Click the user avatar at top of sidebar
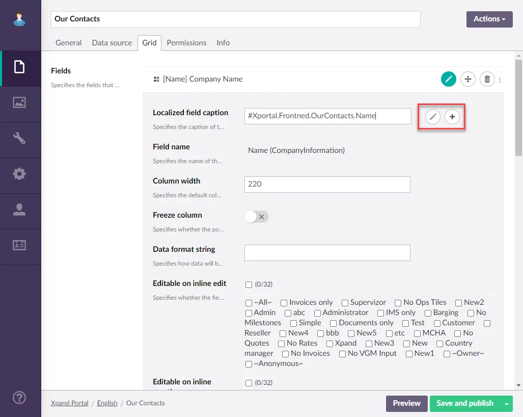The width and height of the screenshot is (523, 417). [19, 19]
